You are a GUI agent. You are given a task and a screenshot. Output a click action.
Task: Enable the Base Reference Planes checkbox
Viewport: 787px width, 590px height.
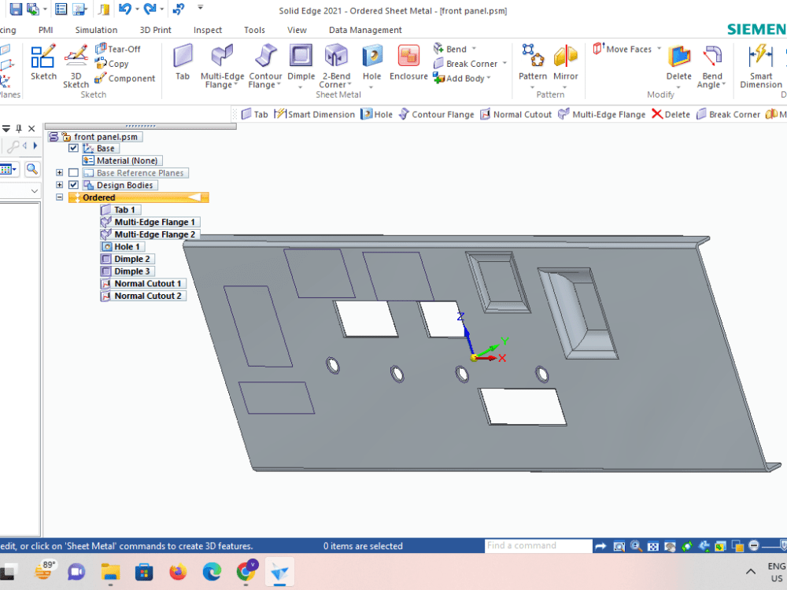point(73,172)
